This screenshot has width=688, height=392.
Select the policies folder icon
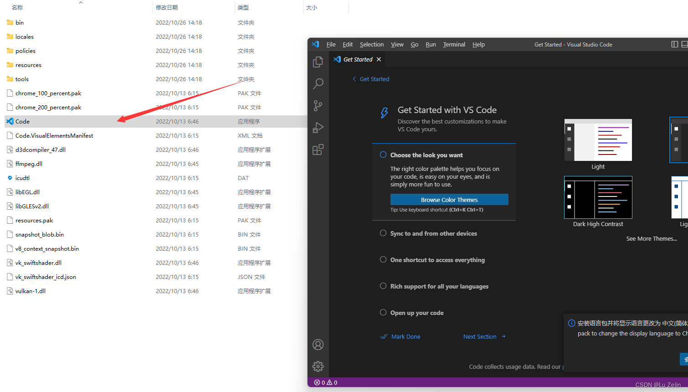click(10, 51)
